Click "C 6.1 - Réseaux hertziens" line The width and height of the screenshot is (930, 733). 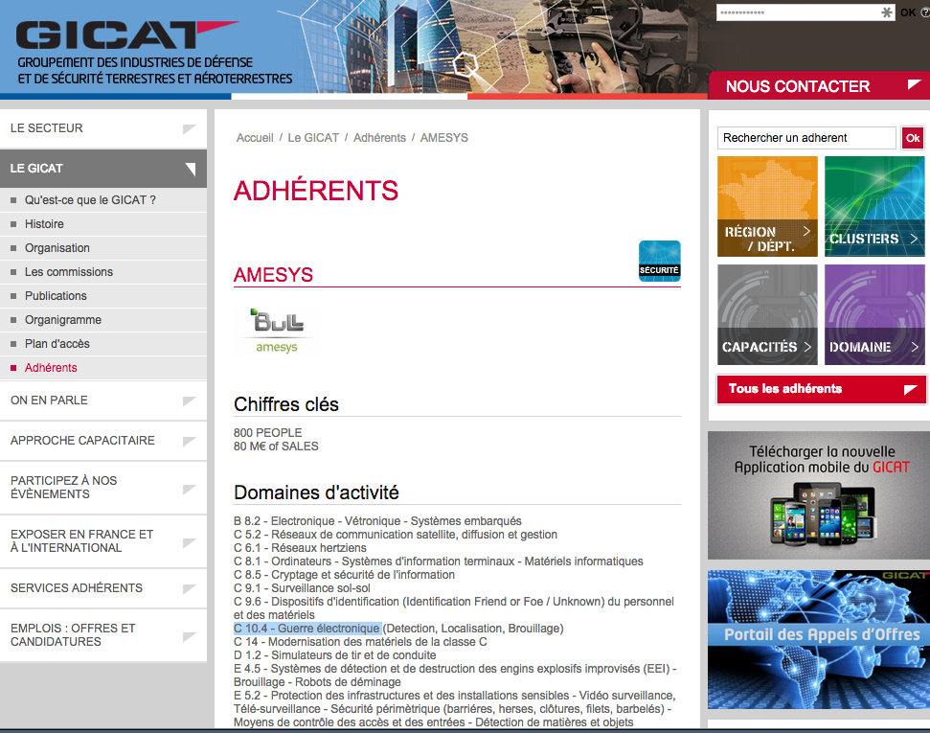coord(300,548)
